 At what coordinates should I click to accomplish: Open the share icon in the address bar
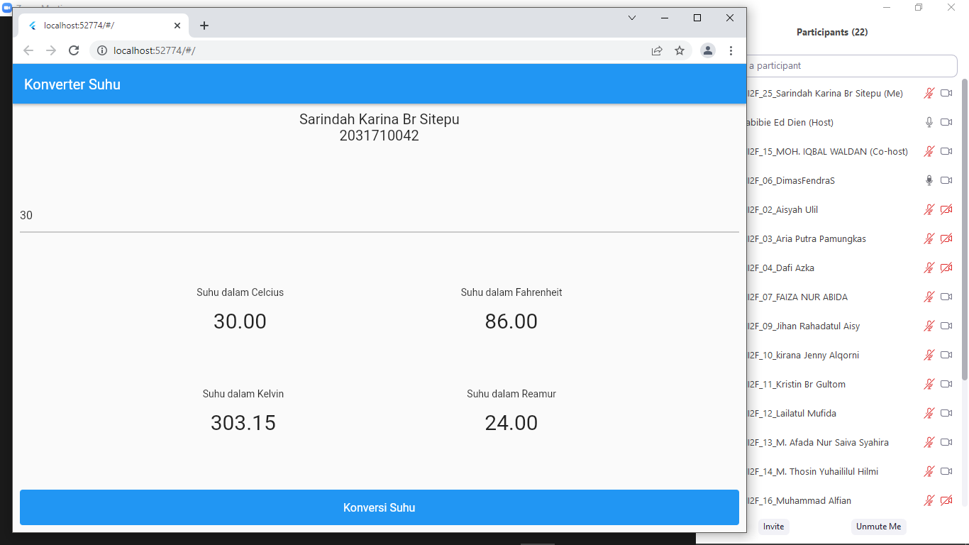657,50
